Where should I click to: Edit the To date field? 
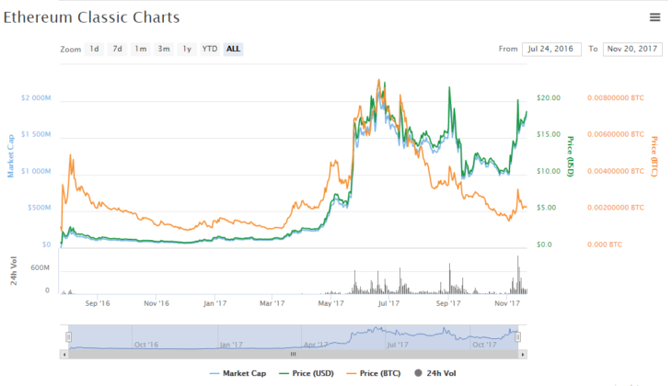632,50
